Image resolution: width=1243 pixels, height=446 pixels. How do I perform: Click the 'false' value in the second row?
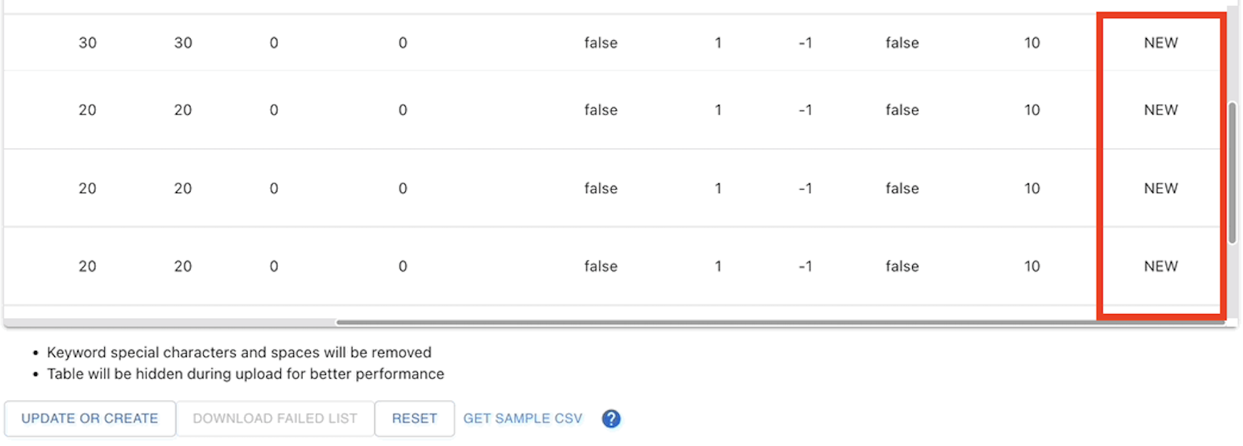(x=601, y=110)
